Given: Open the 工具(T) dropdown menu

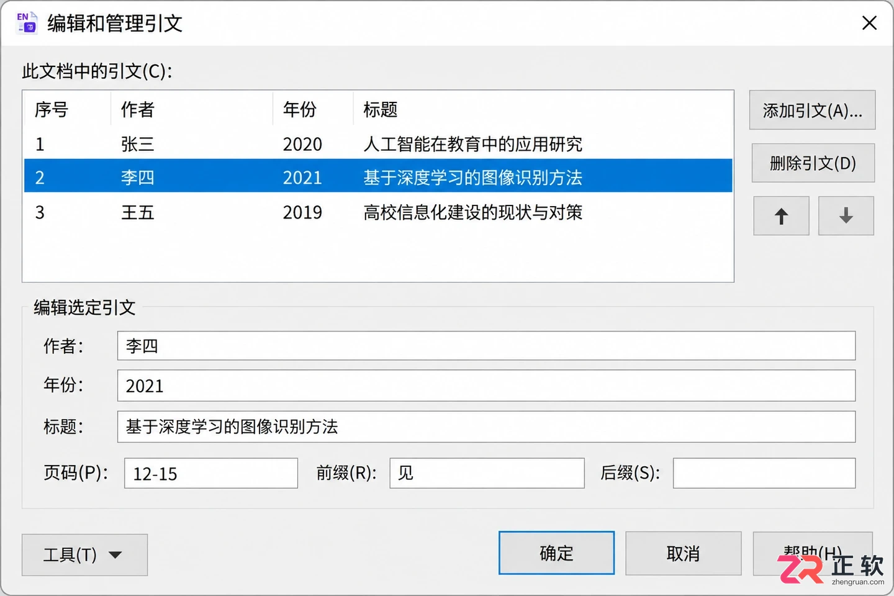Looking at the screenshot, I should click(84, 554).
